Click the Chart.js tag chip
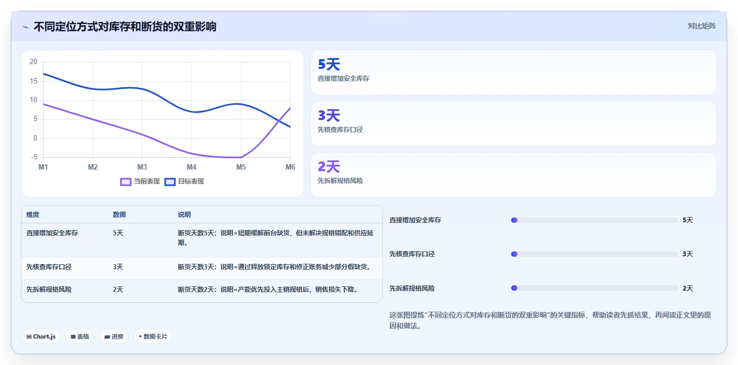The height and width of the screenshot is (365, 738). tap(41, 336)
